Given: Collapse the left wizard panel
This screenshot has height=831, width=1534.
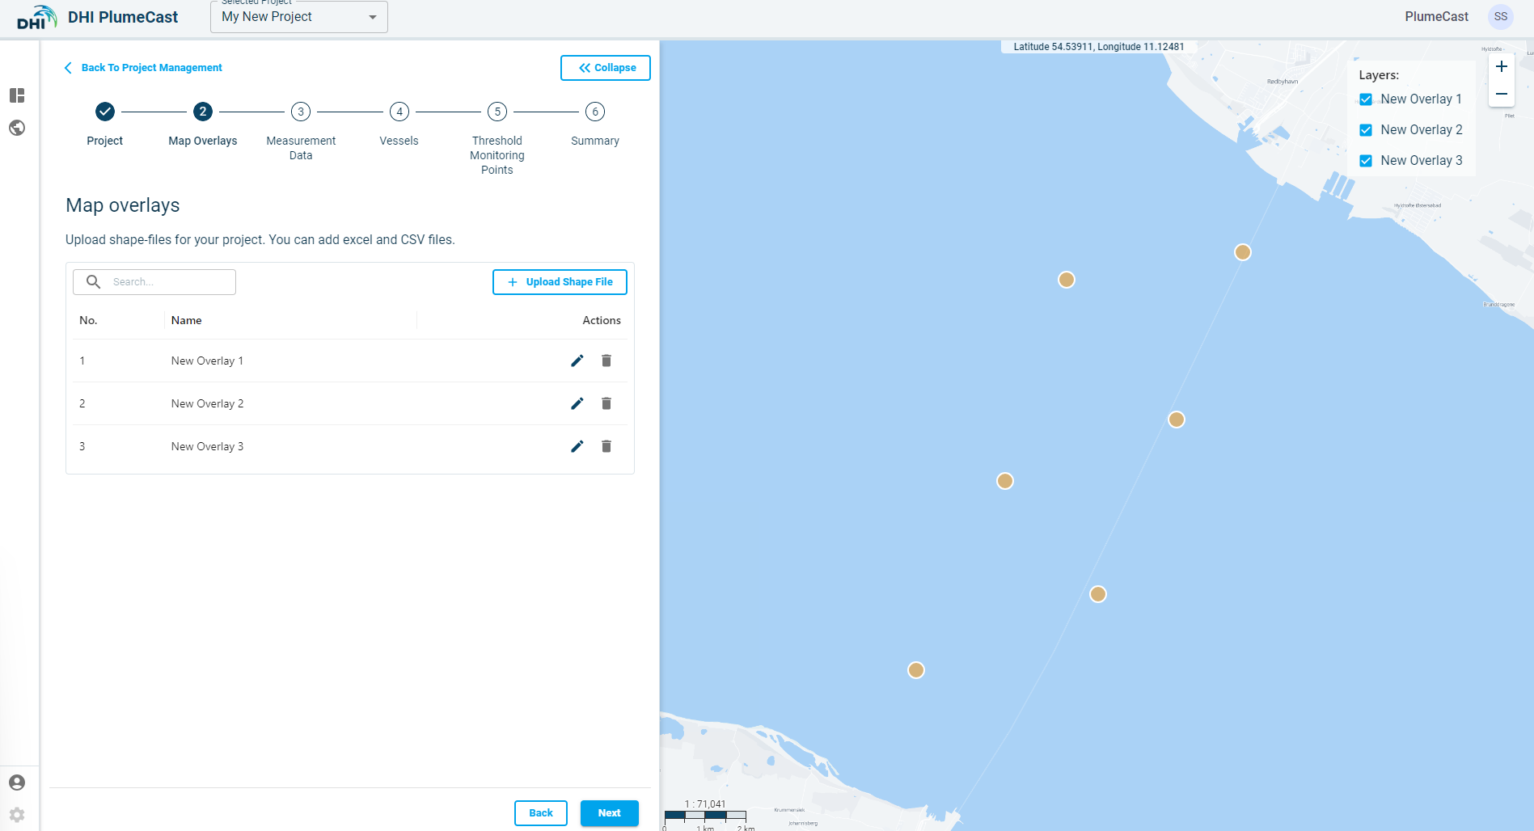Looking at the screenshot, I should [x=606, y=68].
